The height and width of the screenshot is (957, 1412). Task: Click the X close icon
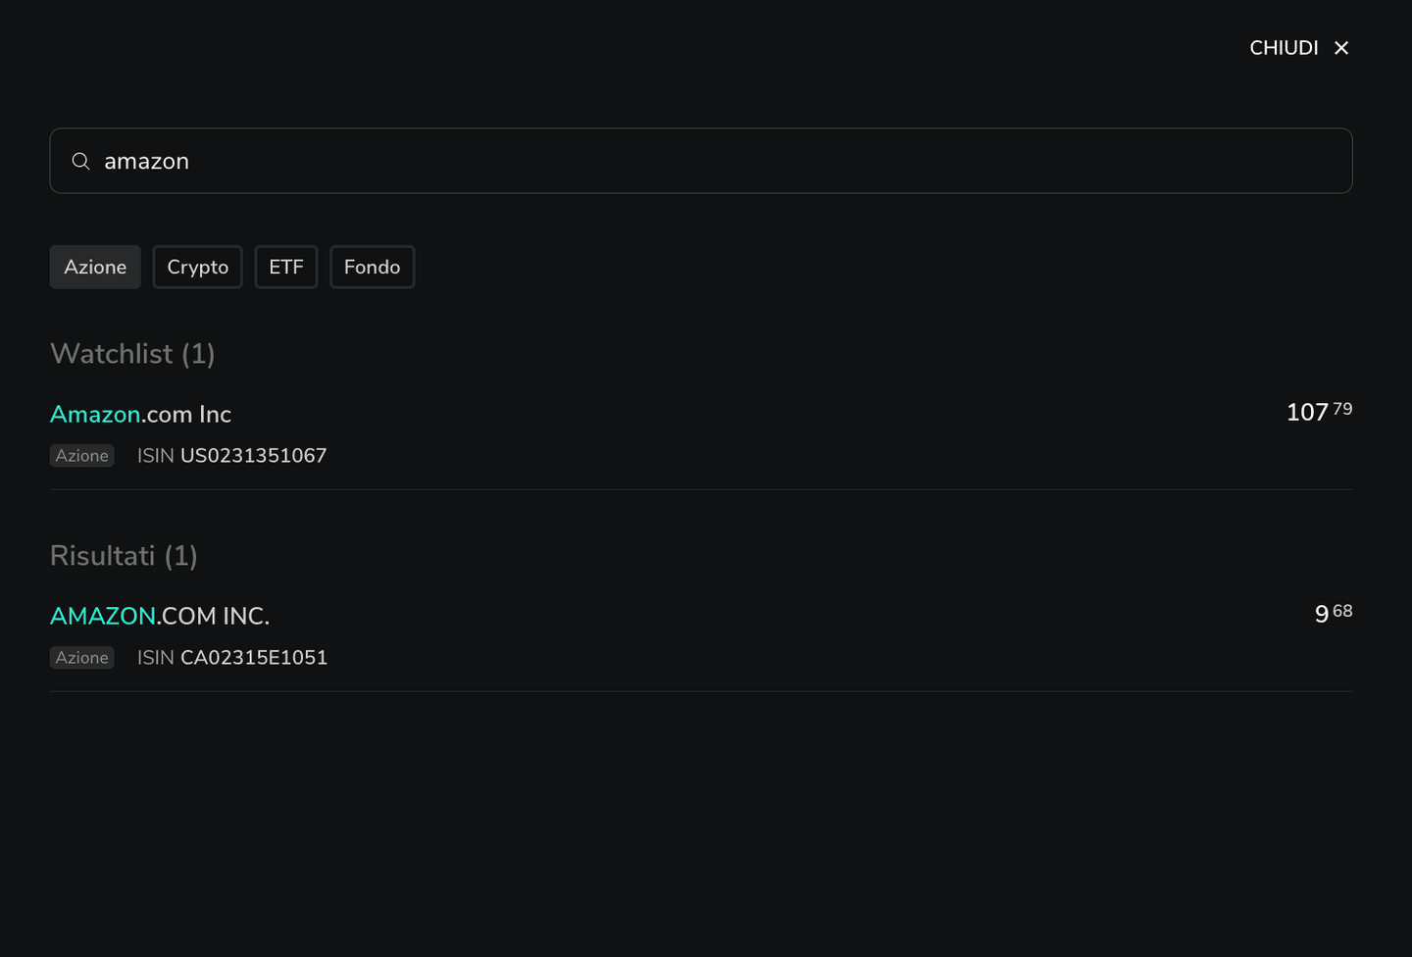coord(1341,48)
